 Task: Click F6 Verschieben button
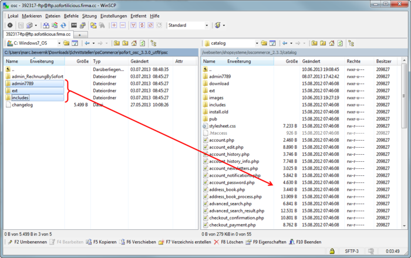137,242
